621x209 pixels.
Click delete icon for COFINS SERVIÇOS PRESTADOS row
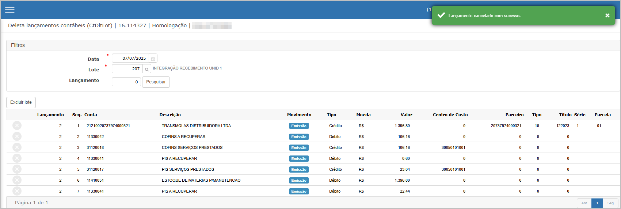[17, 147]
